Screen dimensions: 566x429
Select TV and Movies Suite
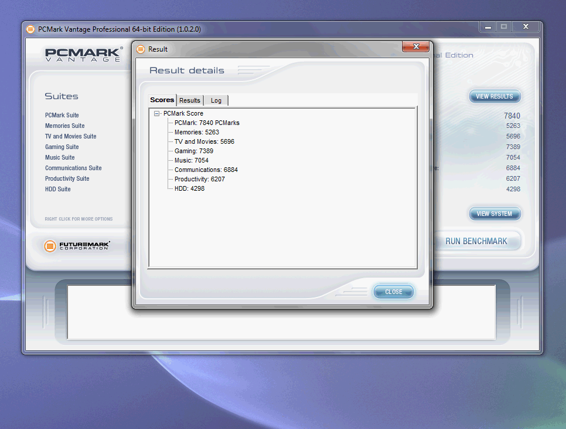click(70, 136)
